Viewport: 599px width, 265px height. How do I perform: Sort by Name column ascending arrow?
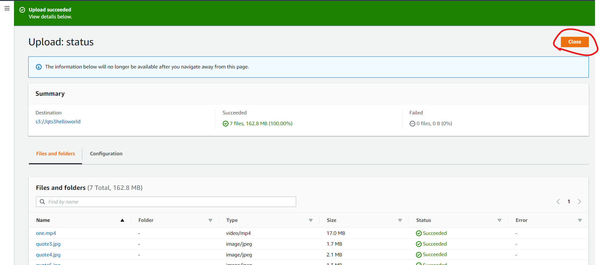tap(122, 220)
